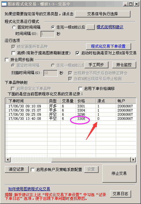Click the 交易量 column header
Image resolution: width=141 pixels, height=204 pixels.
point(68,101)
